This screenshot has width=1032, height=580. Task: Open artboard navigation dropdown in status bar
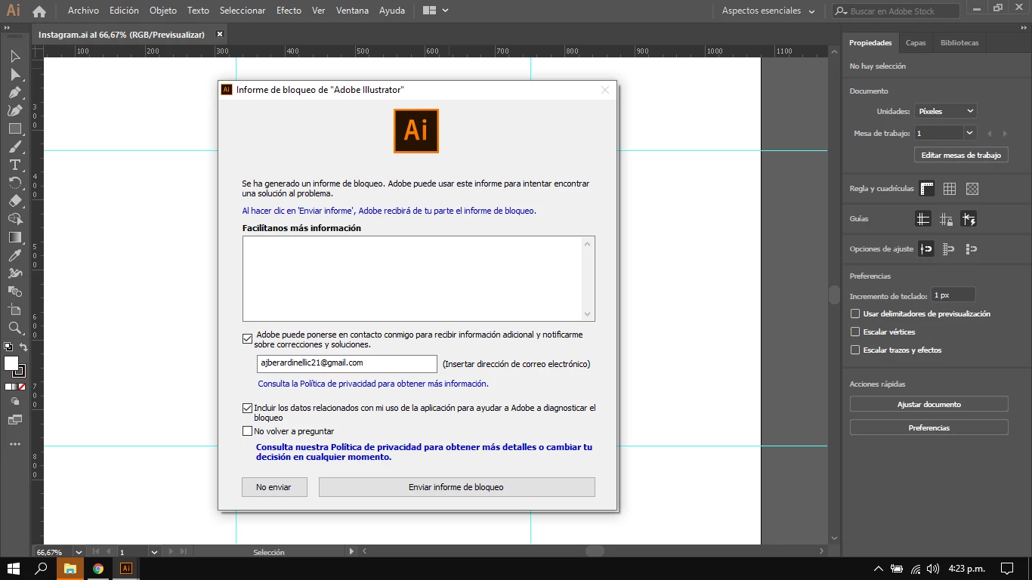coord(154,552)
